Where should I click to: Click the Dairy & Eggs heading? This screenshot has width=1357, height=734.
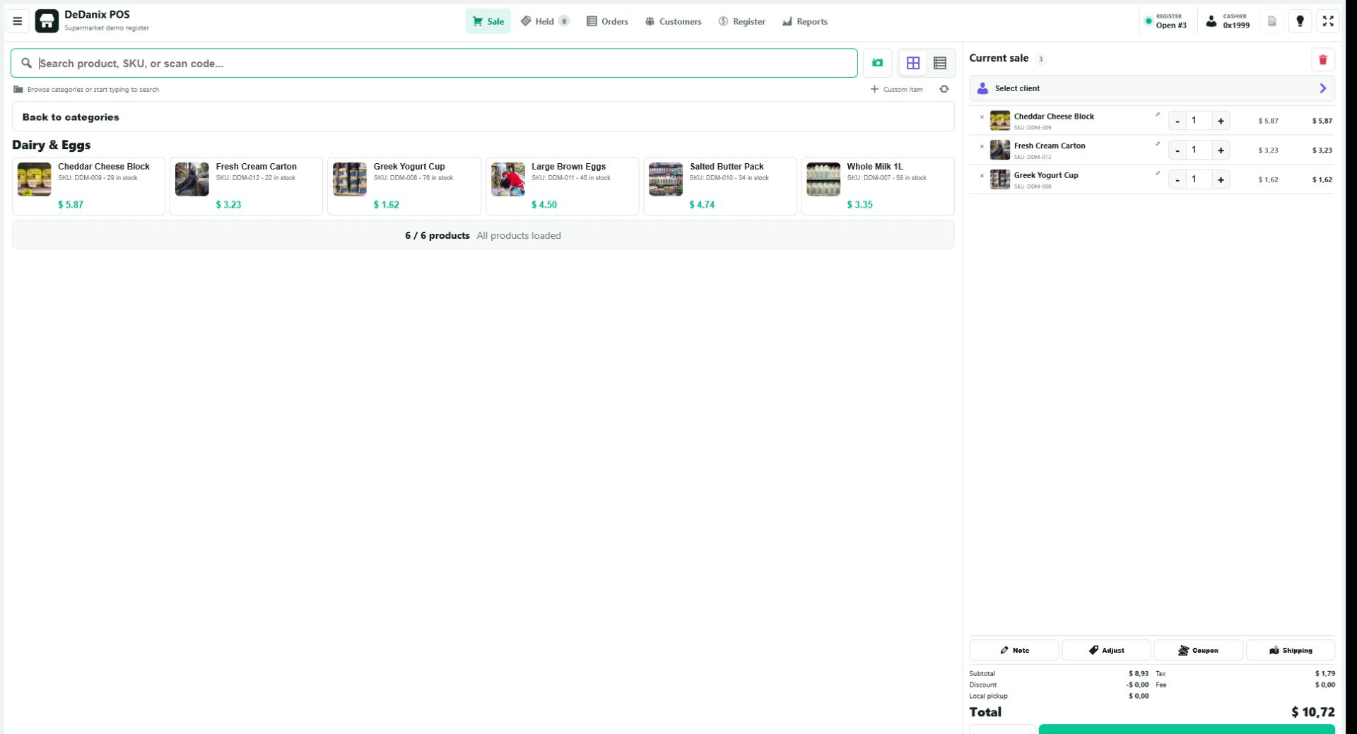pos(52,145)
